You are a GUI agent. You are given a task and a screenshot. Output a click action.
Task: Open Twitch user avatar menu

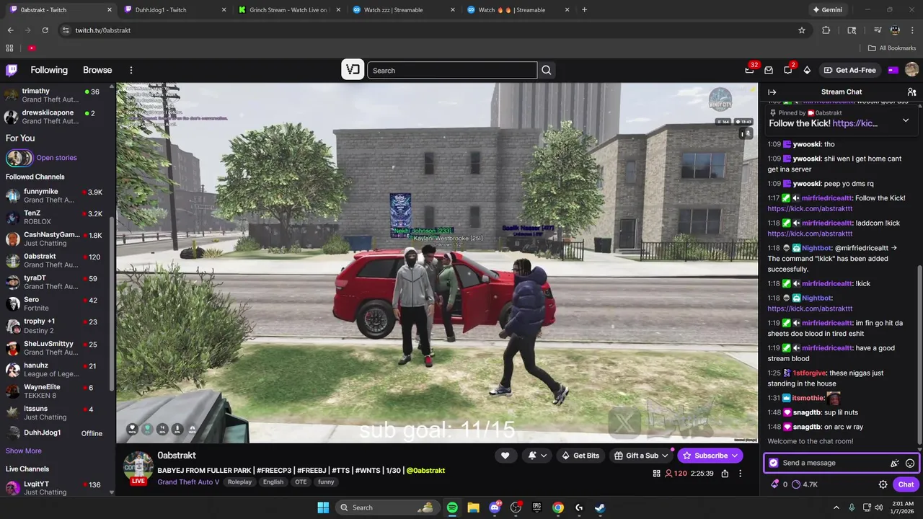(911, 70)
